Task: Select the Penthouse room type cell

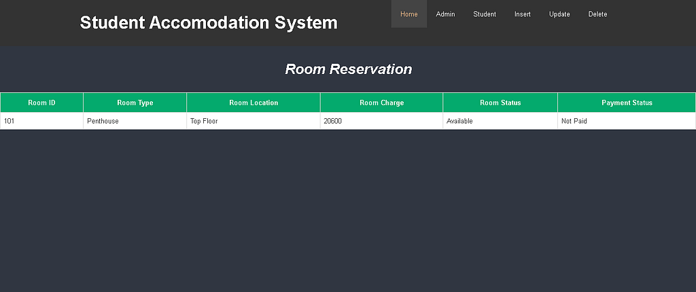Action: tap(103, 121)
